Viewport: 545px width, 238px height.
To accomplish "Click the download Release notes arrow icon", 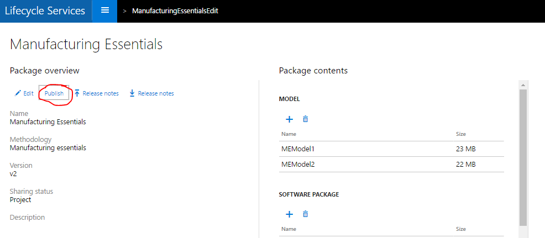I will click(x=132, y=93).
